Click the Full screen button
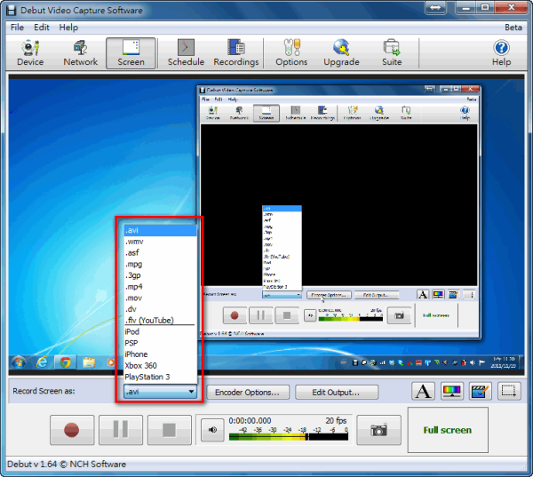This screenshot has height=477, width=533. coord(448,430)
